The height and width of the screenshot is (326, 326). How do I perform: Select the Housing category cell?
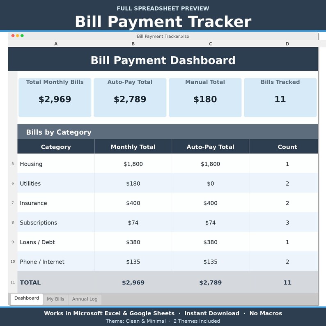pos(56,164)
